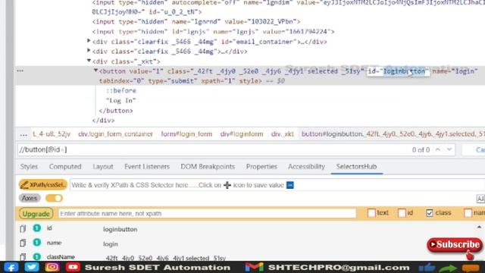Screen dimensions: 485x273
Task: Click the Upgrade button
Action: point(36,214)
